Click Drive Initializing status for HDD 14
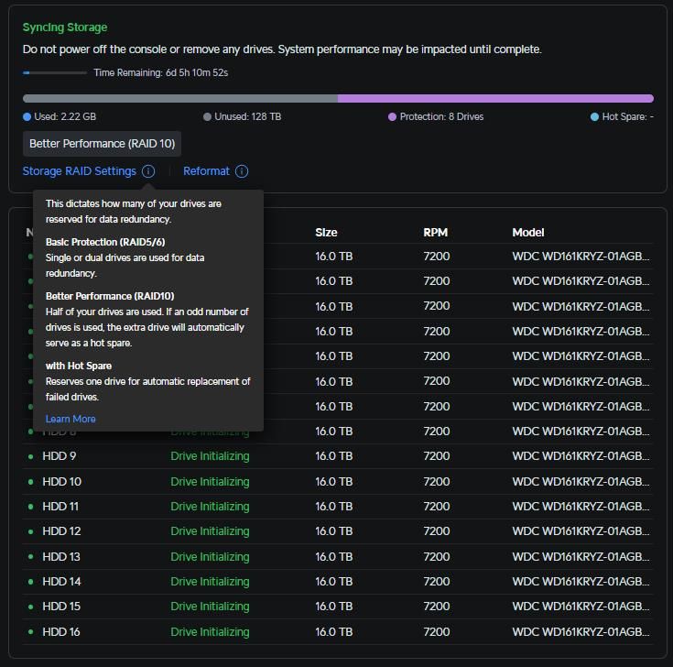 point(210,582)
